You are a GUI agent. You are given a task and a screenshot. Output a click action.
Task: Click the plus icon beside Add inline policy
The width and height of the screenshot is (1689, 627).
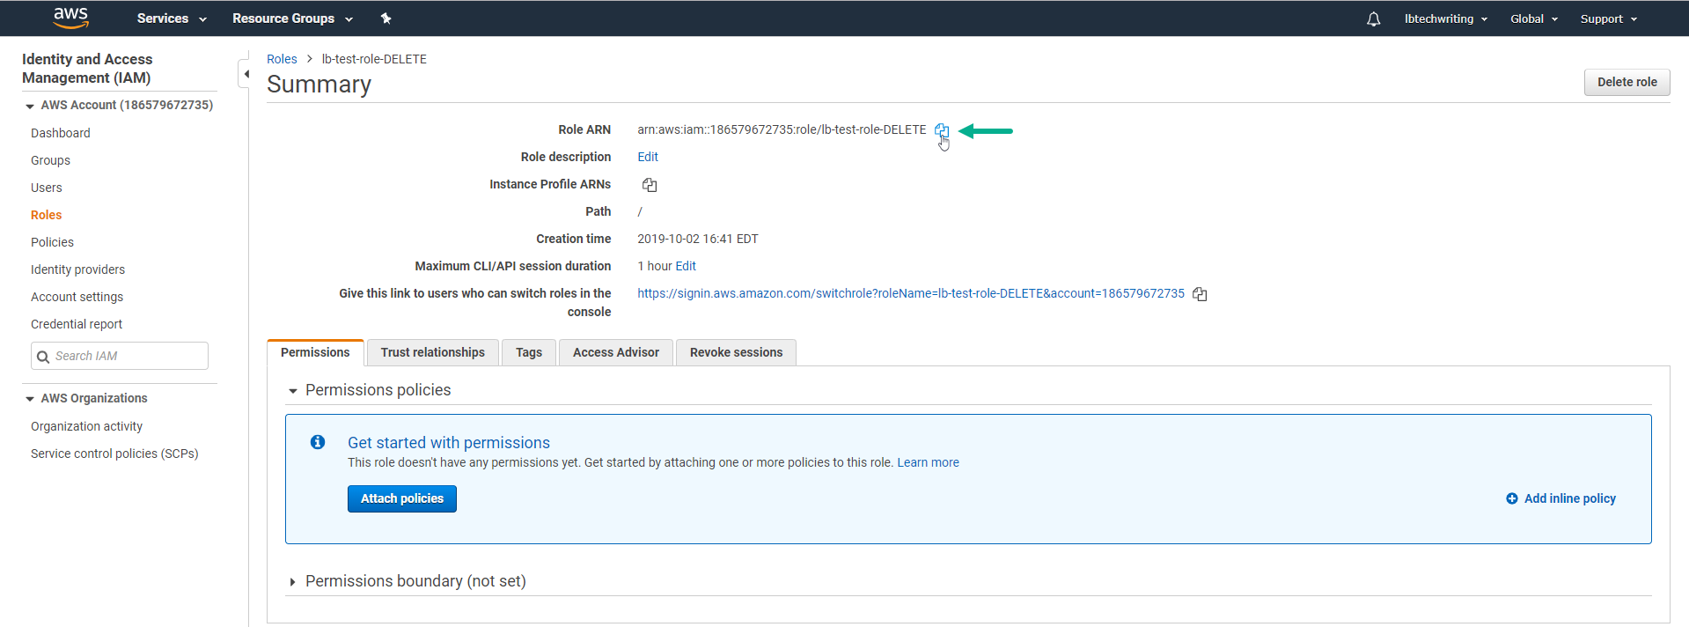(x=1512, y=498)
